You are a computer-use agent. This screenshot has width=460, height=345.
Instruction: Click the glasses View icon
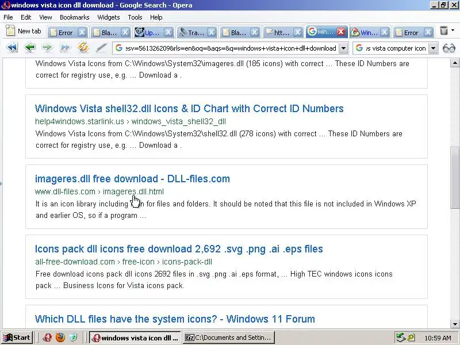pos(449,48)
